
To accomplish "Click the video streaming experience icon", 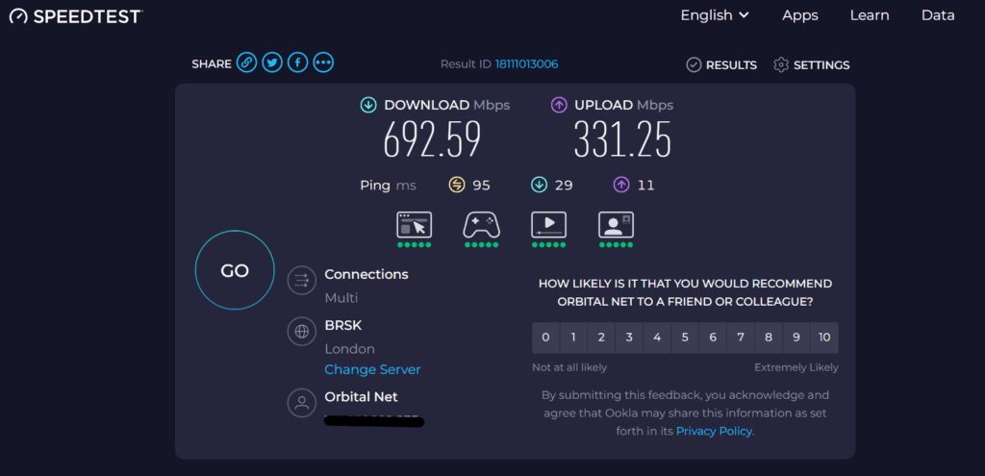I will (x=548, y=225).
